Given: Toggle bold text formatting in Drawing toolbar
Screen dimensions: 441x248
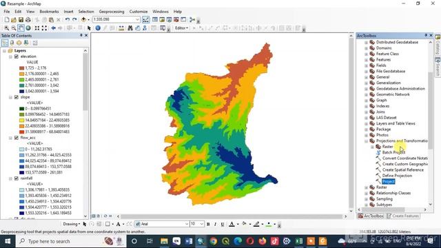Looking at the screenshot, I should click(x=208, y=224).
